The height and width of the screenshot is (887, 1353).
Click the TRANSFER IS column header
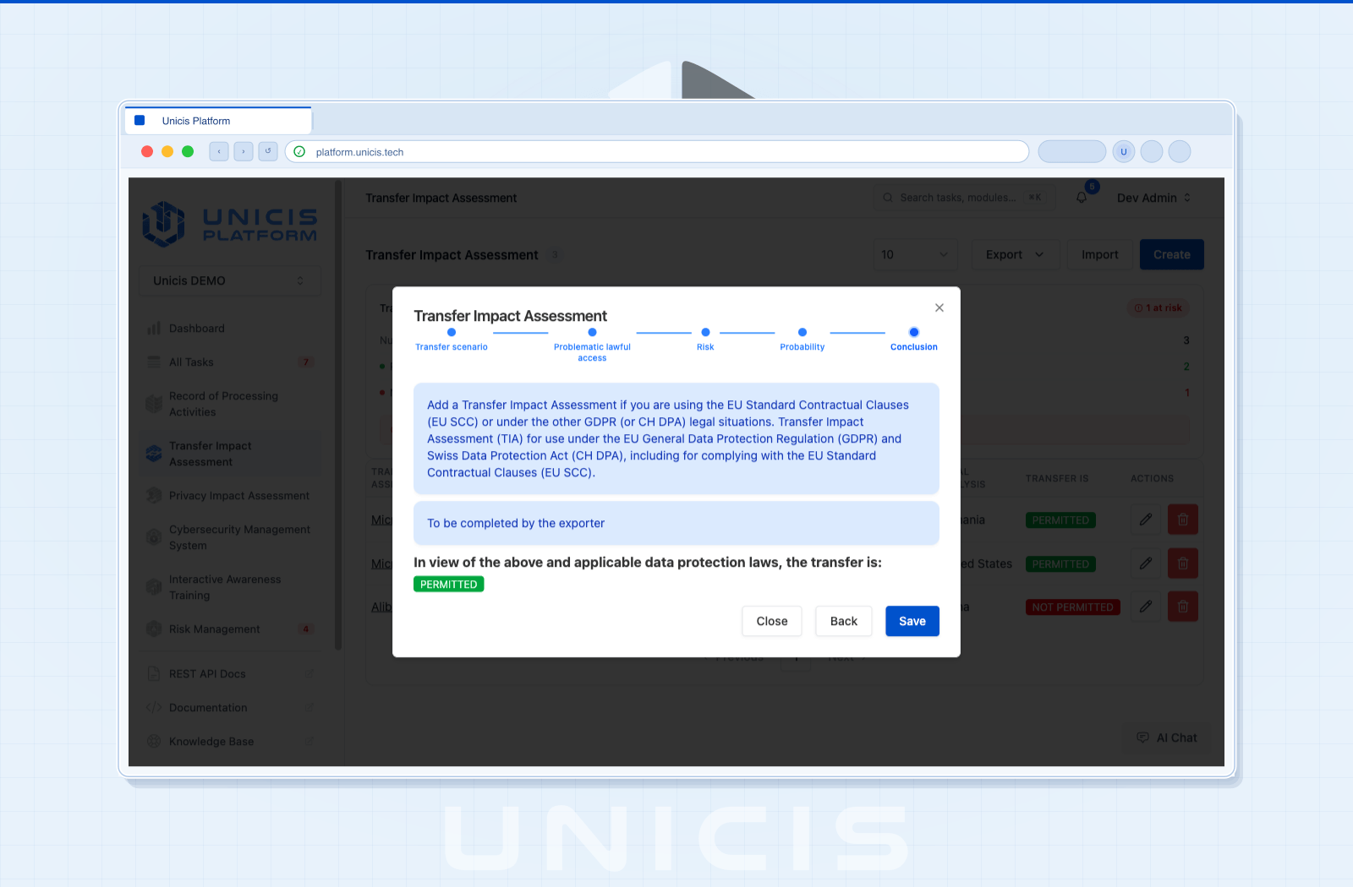click(x=1057, y=478)
